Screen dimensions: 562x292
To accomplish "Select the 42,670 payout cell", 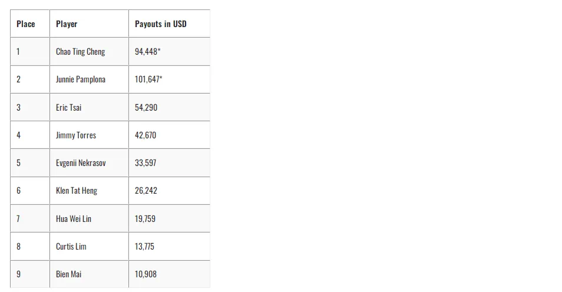I will 146,135.
